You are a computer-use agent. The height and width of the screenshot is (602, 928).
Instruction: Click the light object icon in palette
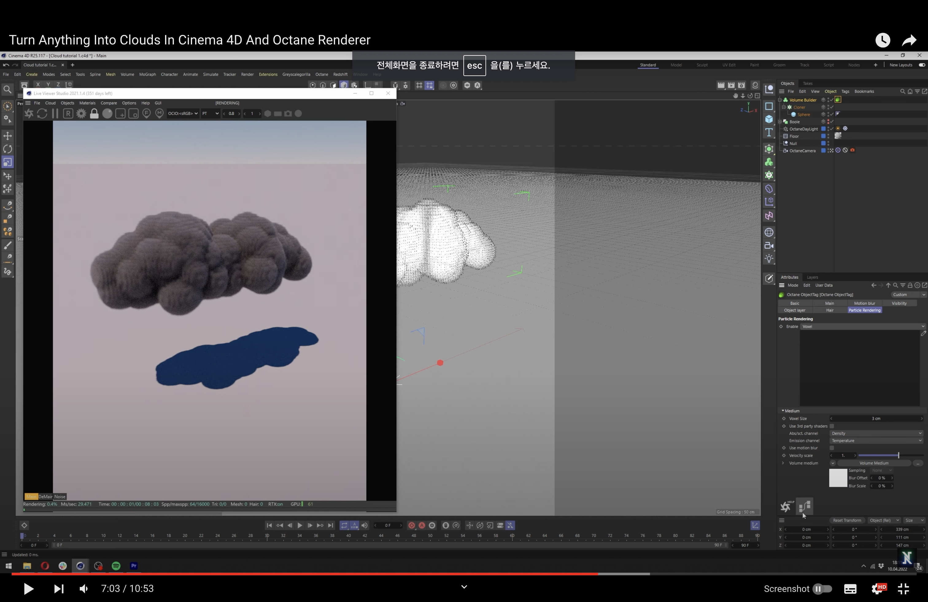(x=769, y=259)
